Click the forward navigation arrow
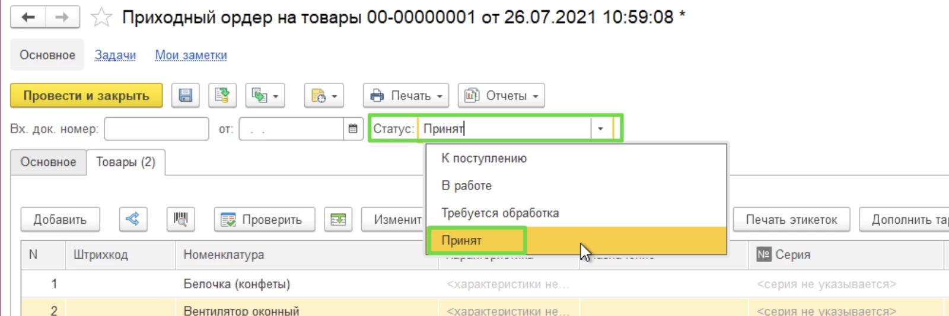949x316 pixels. point(62,17)
